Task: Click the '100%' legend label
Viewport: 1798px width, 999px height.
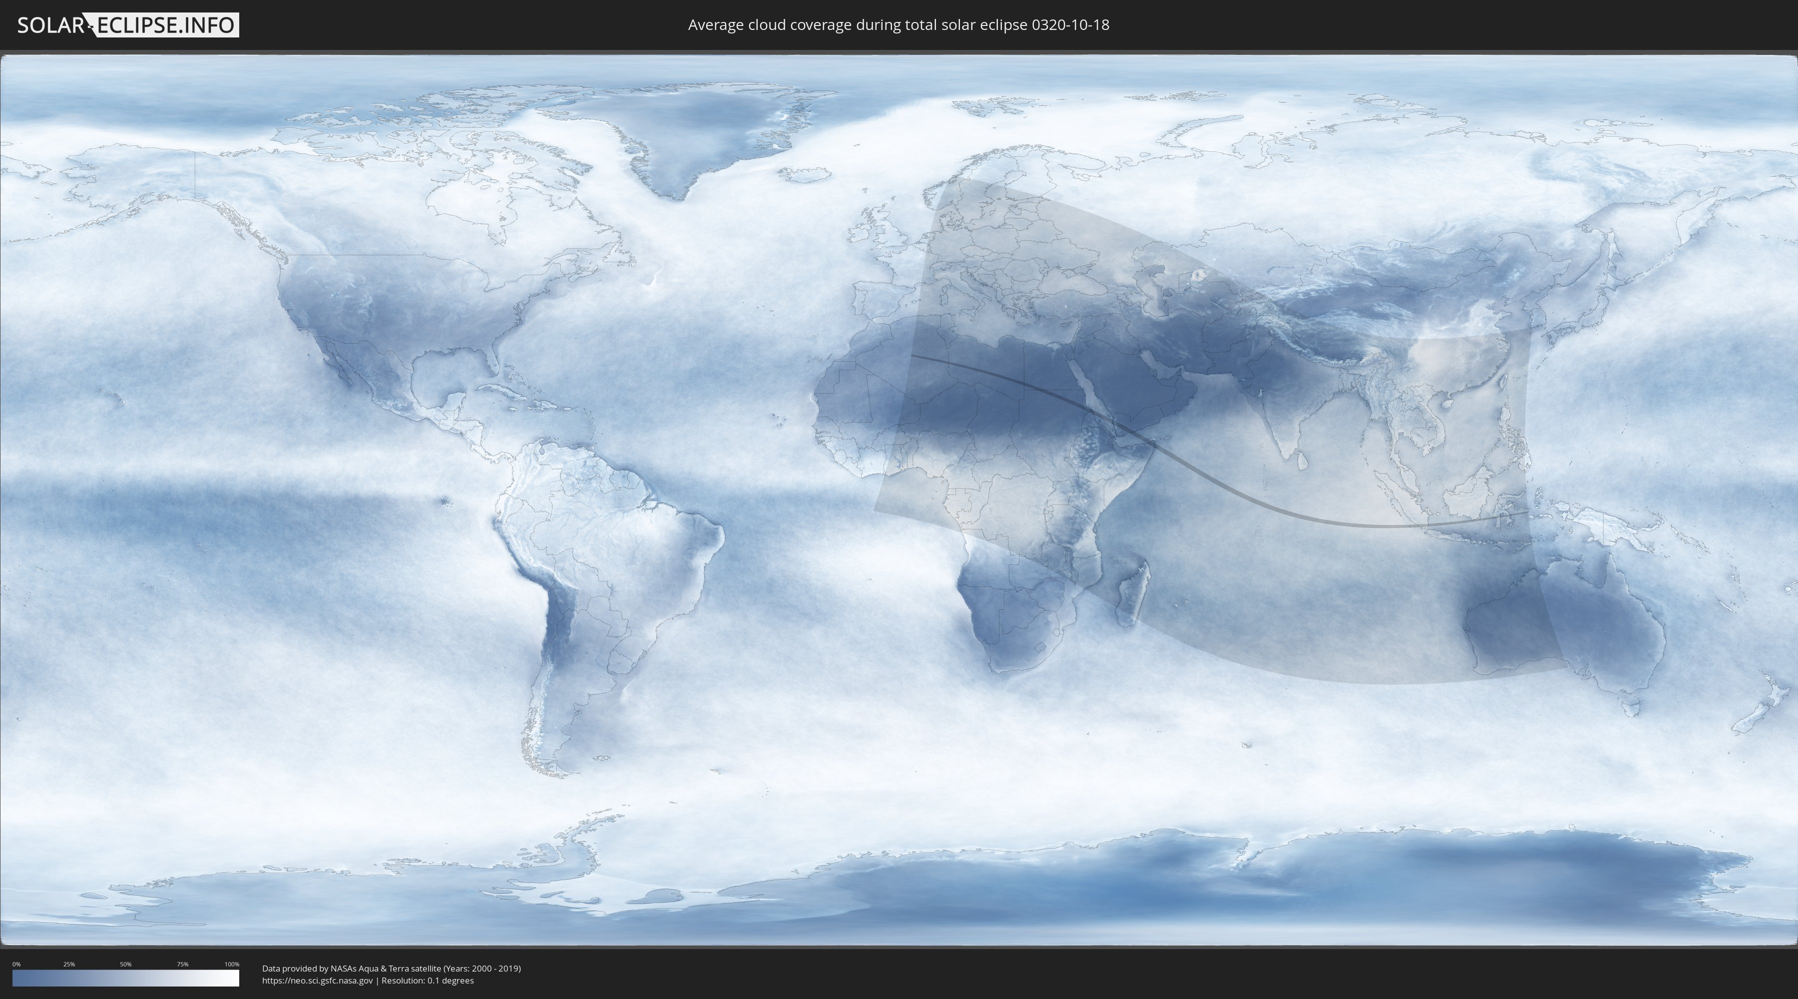Action: (232, 964)
